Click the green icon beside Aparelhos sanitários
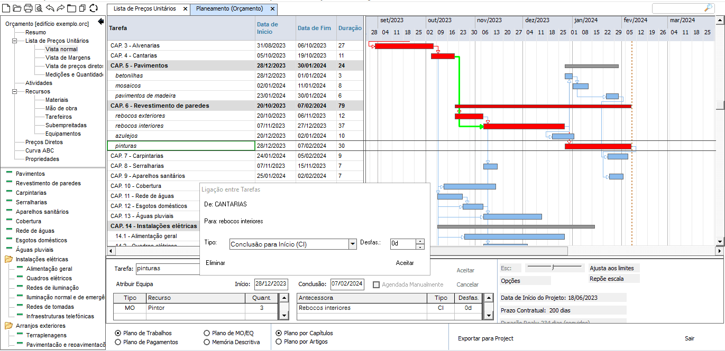Viewport: 725px width, 351px height. click(9, 211)
